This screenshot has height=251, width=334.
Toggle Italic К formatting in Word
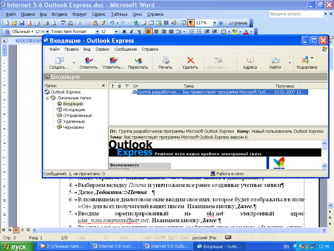click(132, 32)
